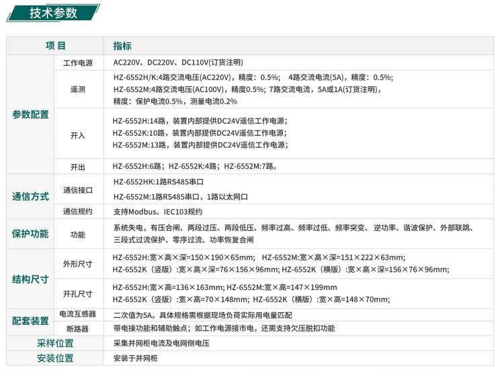Select the 系统失电，有压合闸 function line

pos(294,228)
